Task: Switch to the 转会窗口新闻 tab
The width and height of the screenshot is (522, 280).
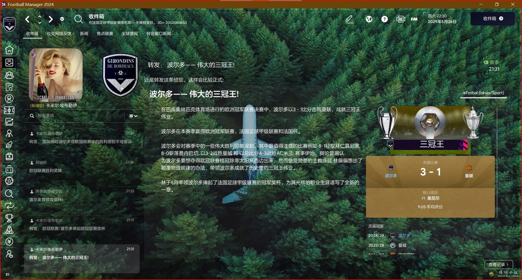Action: click(x=158, y=34)
